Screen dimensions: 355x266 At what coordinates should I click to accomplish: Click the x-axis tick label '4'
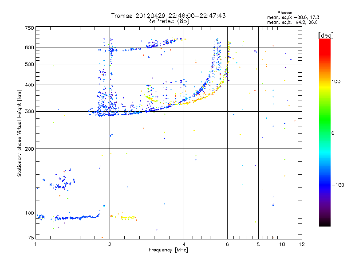184,244
